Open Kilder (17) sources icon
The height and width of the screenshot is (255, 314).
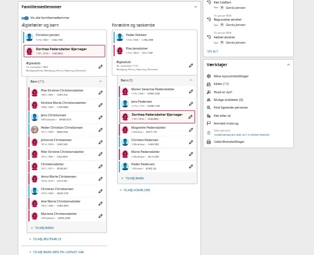pos(209,84)
